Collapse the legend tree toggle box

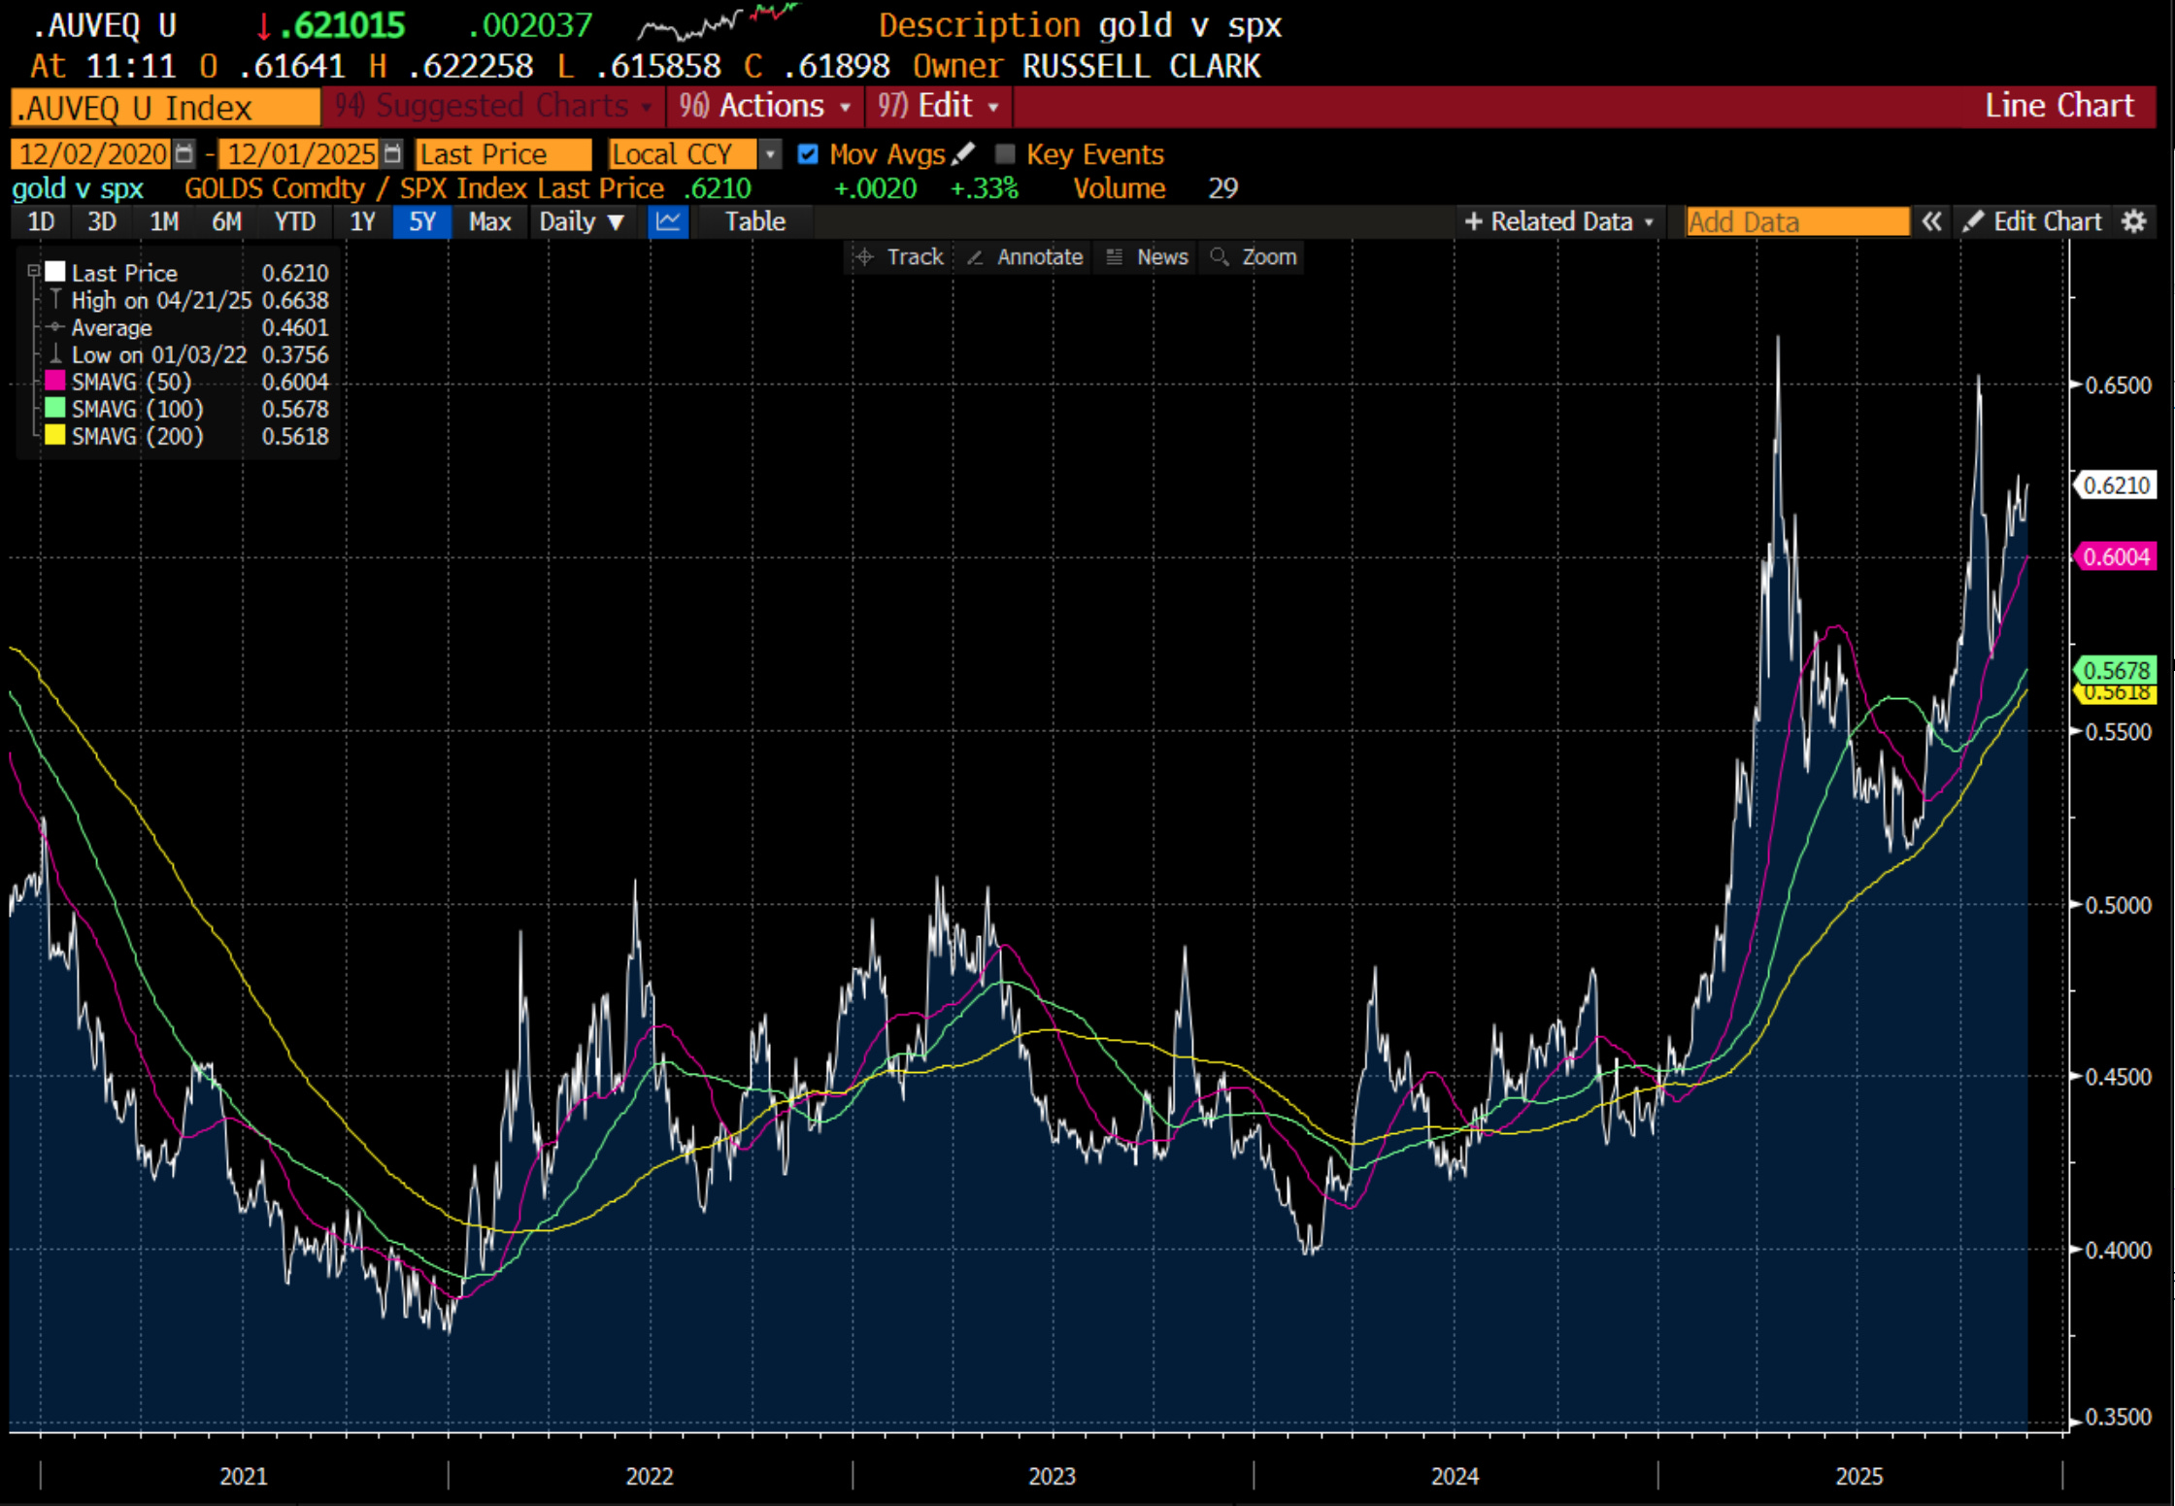(x=33, y=271)
